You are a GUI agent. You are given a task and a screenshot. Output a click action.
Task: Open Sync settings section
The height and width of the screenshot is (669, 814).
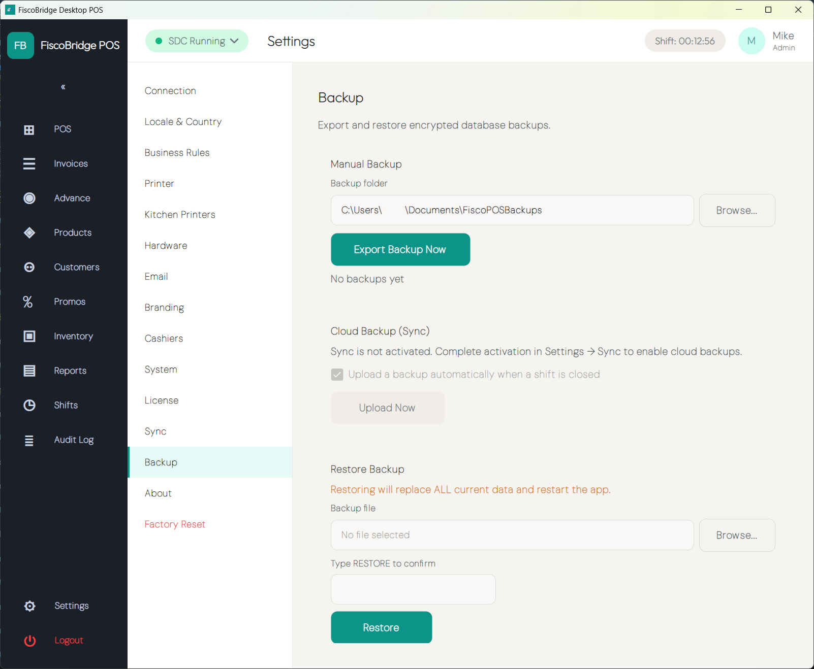210,431
